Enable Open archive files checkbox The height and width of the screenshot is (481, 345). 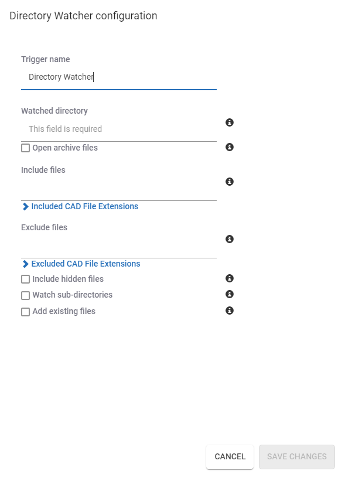tap(25, 148)
